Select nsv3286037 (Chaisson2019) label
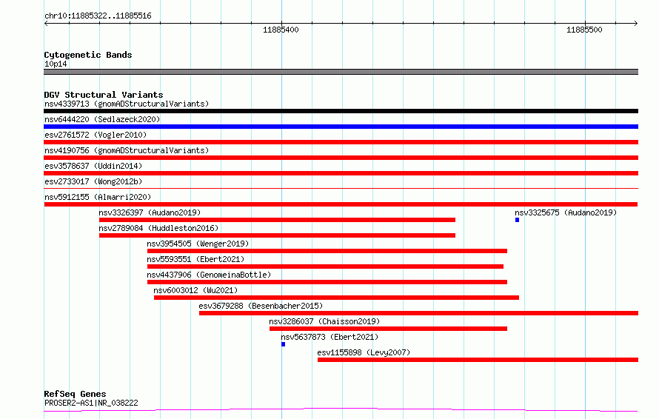This screenshot has width=659, height=419. 324,321
